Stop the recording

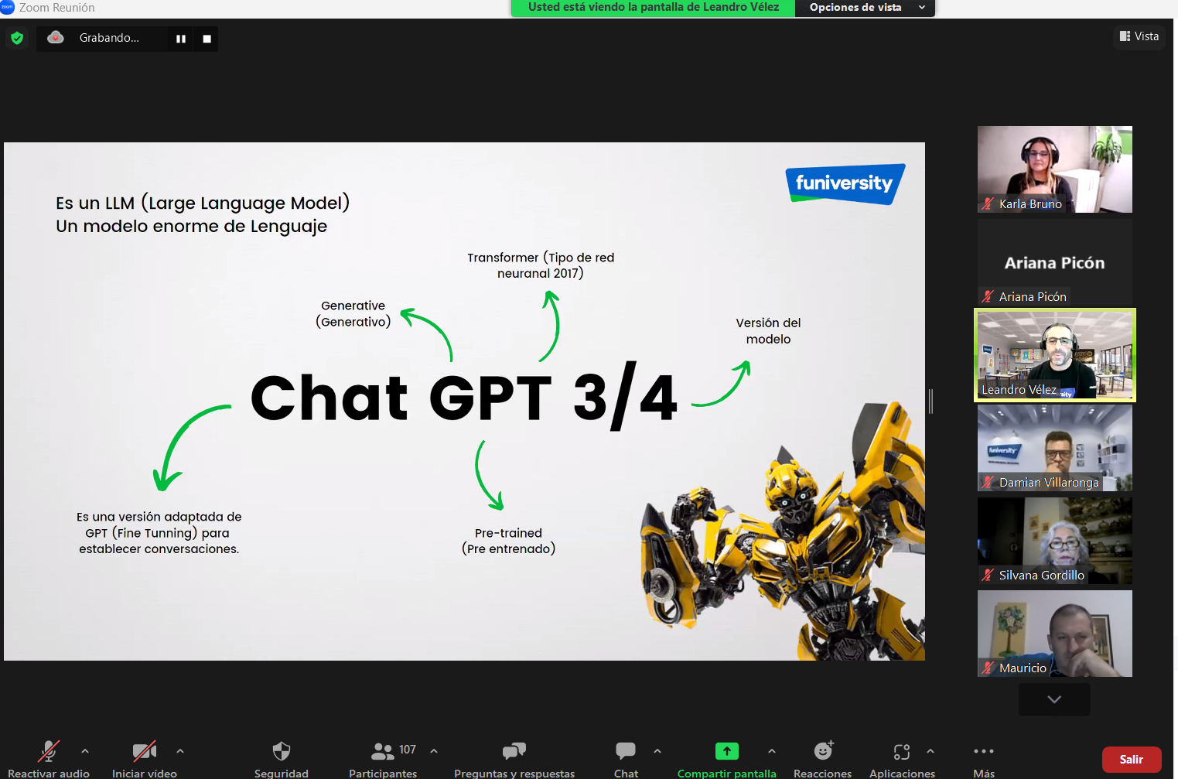(x=207, y=39)
